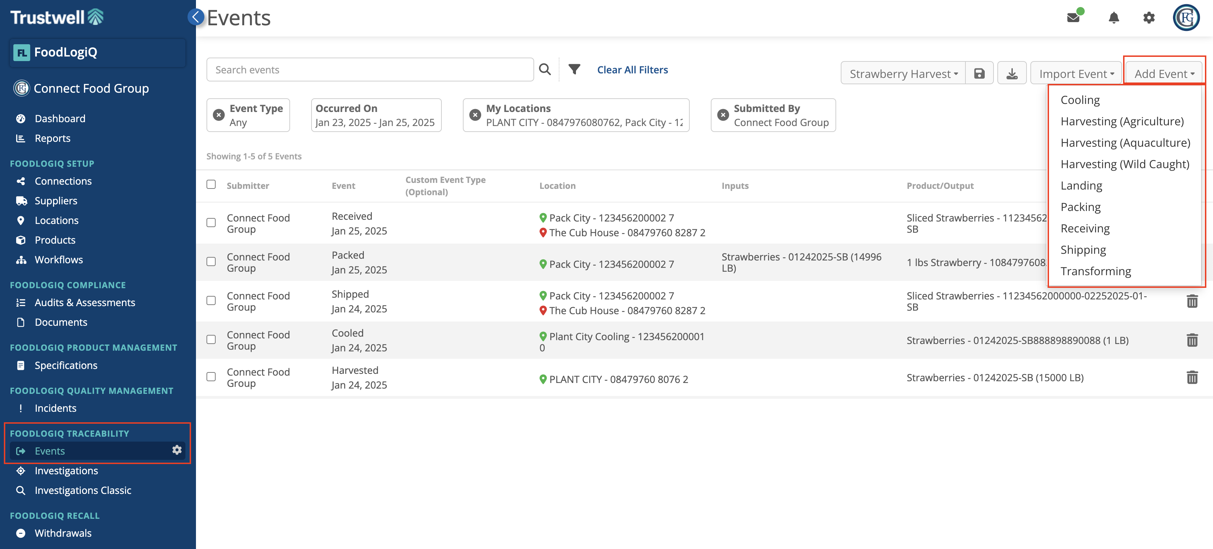Image resolution: width=1213 pixels, height=549 pixels.
Task: Open Withdrawals in sidebar
Action: (63, 534)
